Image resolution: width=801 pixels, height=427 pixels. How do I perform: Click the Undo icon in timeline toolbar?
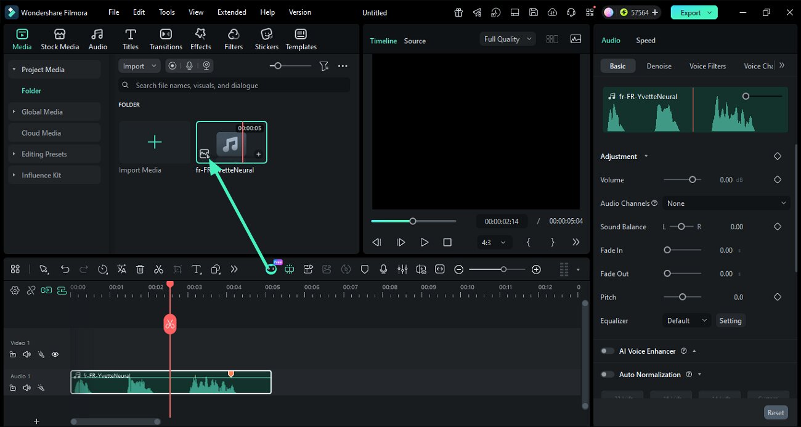click(65, 269)
